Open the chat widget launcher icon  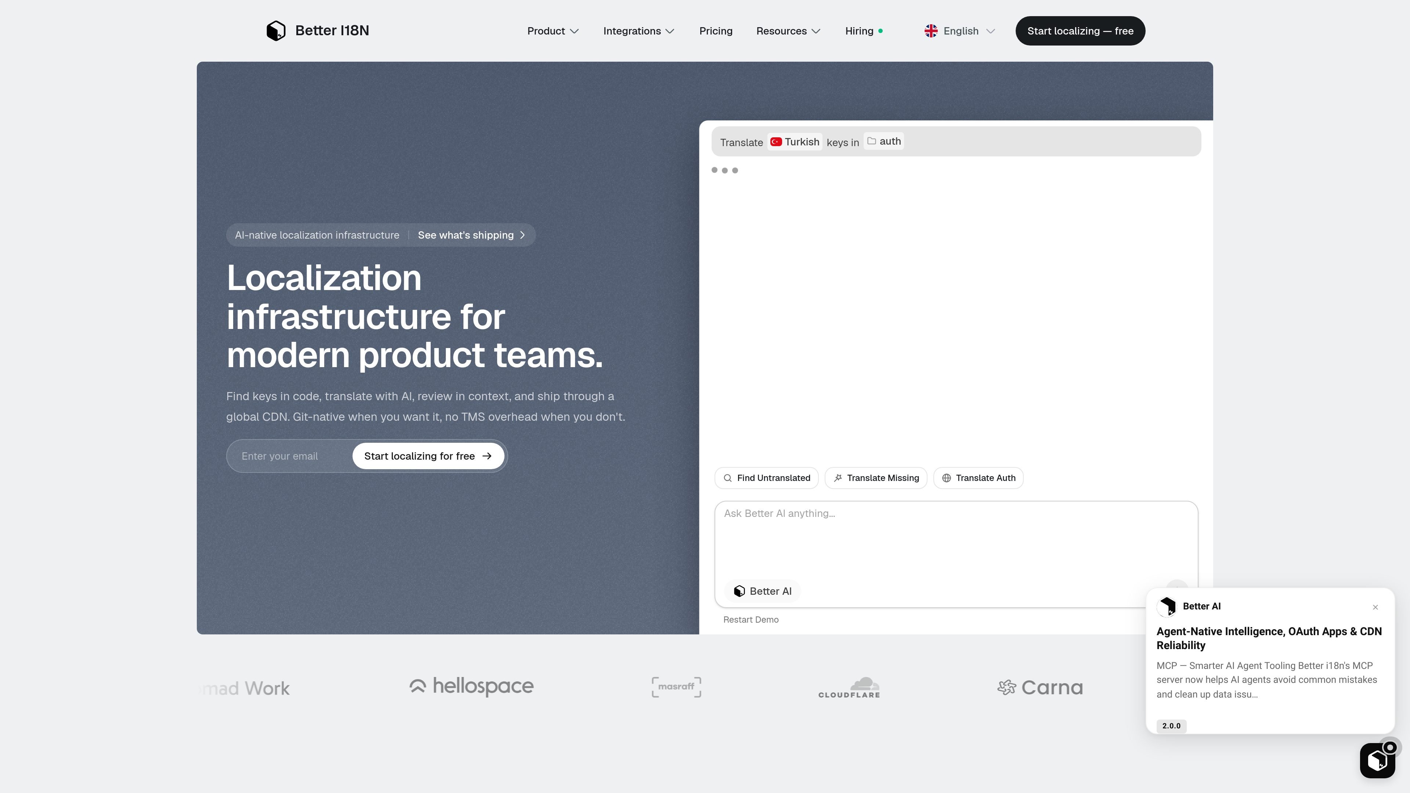pos(1377,760)
